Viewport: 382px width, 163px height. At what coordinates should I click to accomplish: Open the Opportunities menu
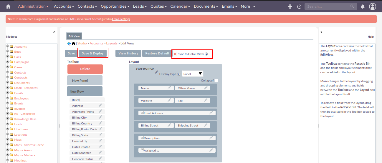tap(115, 6)
